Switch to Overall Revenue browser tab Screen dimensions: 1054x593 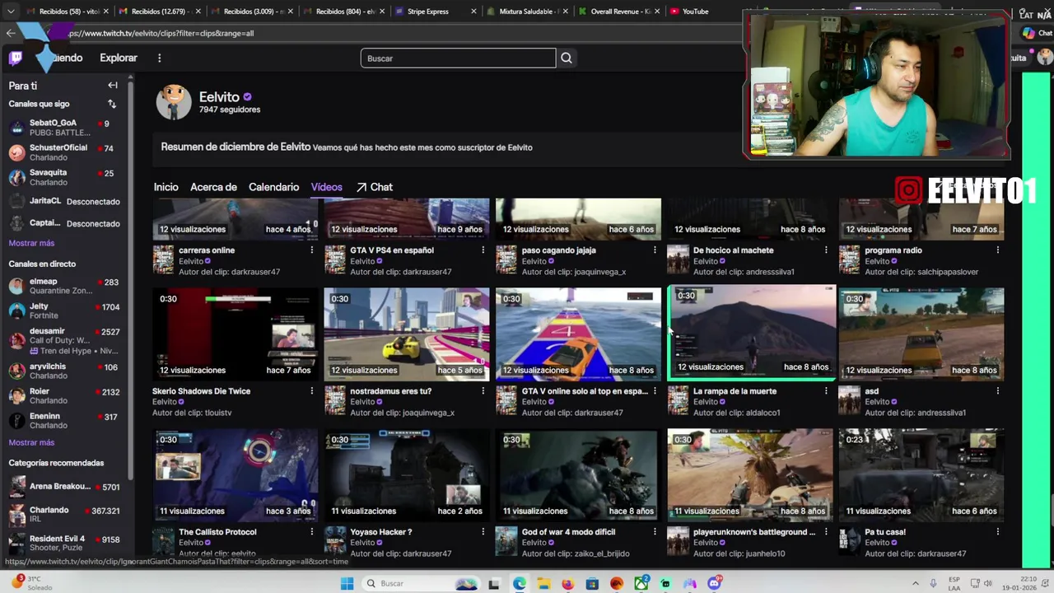click(619, 12)
